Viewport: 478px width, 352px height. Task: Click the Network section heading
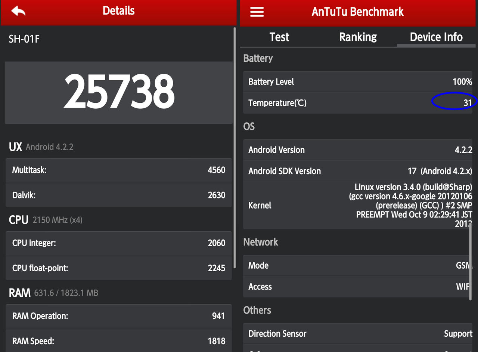pos(261,242)
